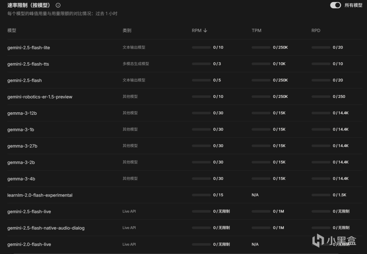Viewport: 367px width, 254px height.
Task: Click 其他模型 category in gemini-robotics-er-1.5-preview row
Action: point(130,96)
